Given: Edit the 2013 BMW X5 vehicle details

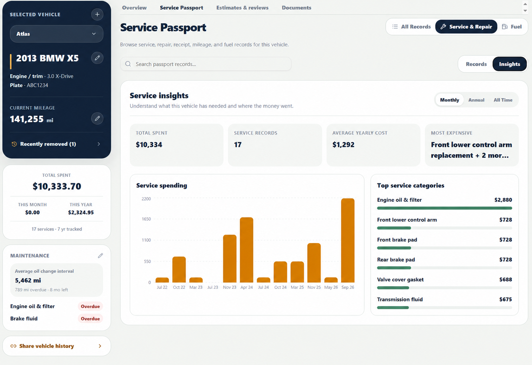Looking at the screenshot, I should pos(97,58).
